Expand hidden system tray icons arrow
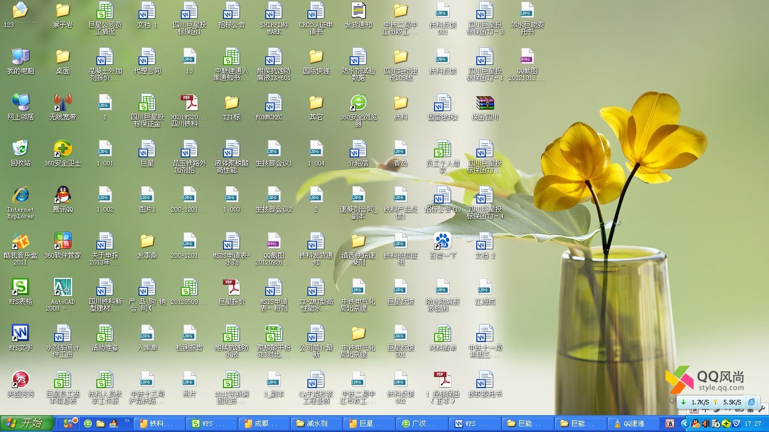Image resolution: width=769 pixels, height=432 pixels. [685, 424]
